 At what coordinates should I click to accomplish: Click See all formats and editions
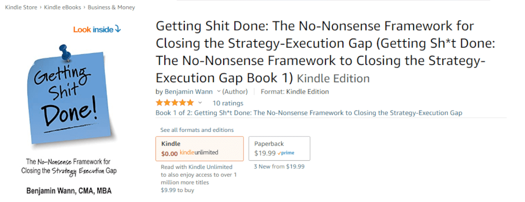click(197, 130)
